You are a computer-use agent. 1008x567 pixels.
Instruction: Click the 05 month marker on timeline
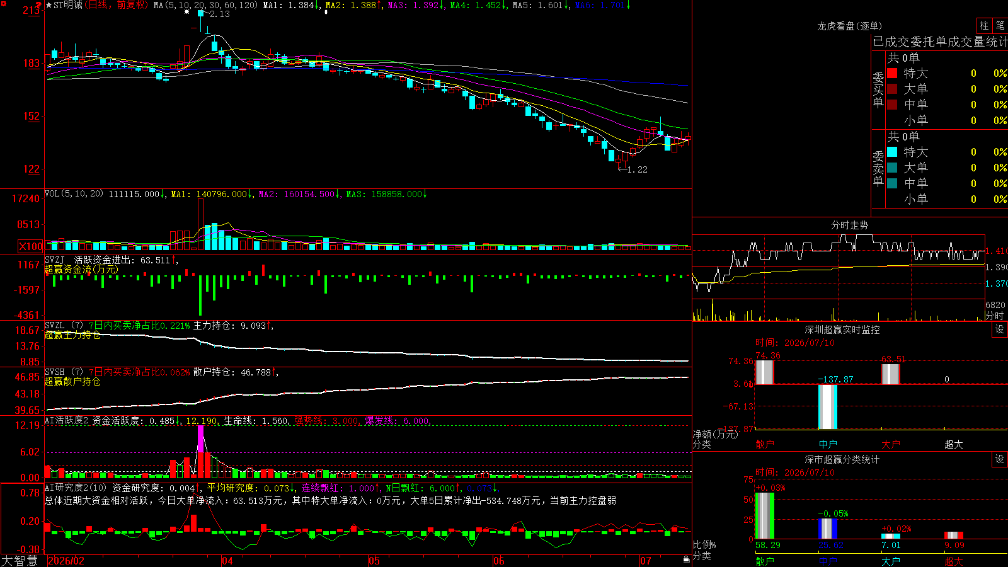coord(374,561)
